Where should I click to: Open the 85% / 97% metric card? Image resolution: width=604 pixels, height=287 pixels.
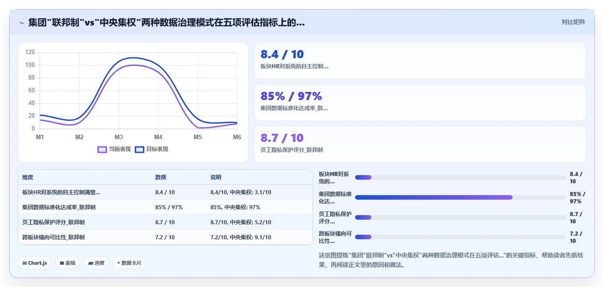[x=420, y=102]
